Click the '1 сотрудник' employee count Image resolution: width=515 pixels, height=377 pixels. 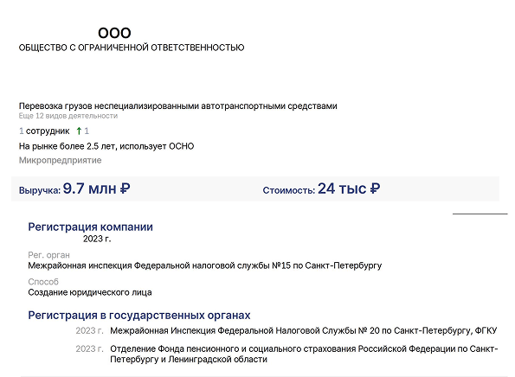click(x=44, y=131)
